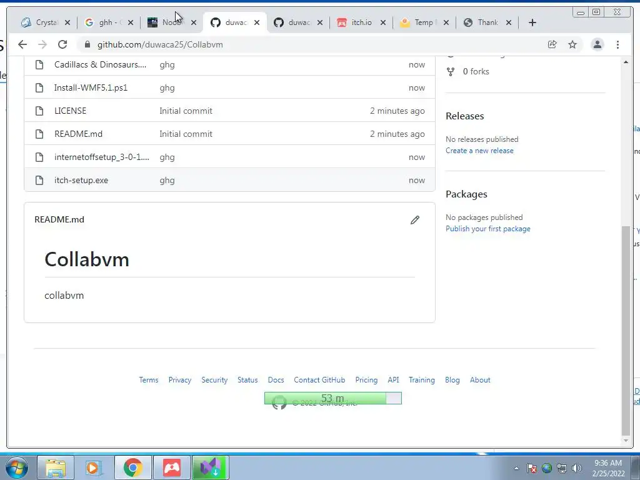Click the green 53 m progress bar
Screen dimensions: 640x480
333,398
